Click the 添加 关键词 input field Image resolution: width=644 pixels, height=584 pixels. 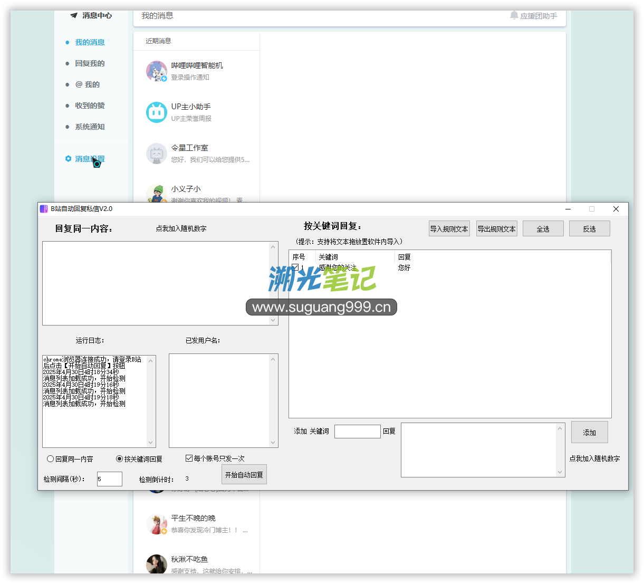click(x=357, y=432)
